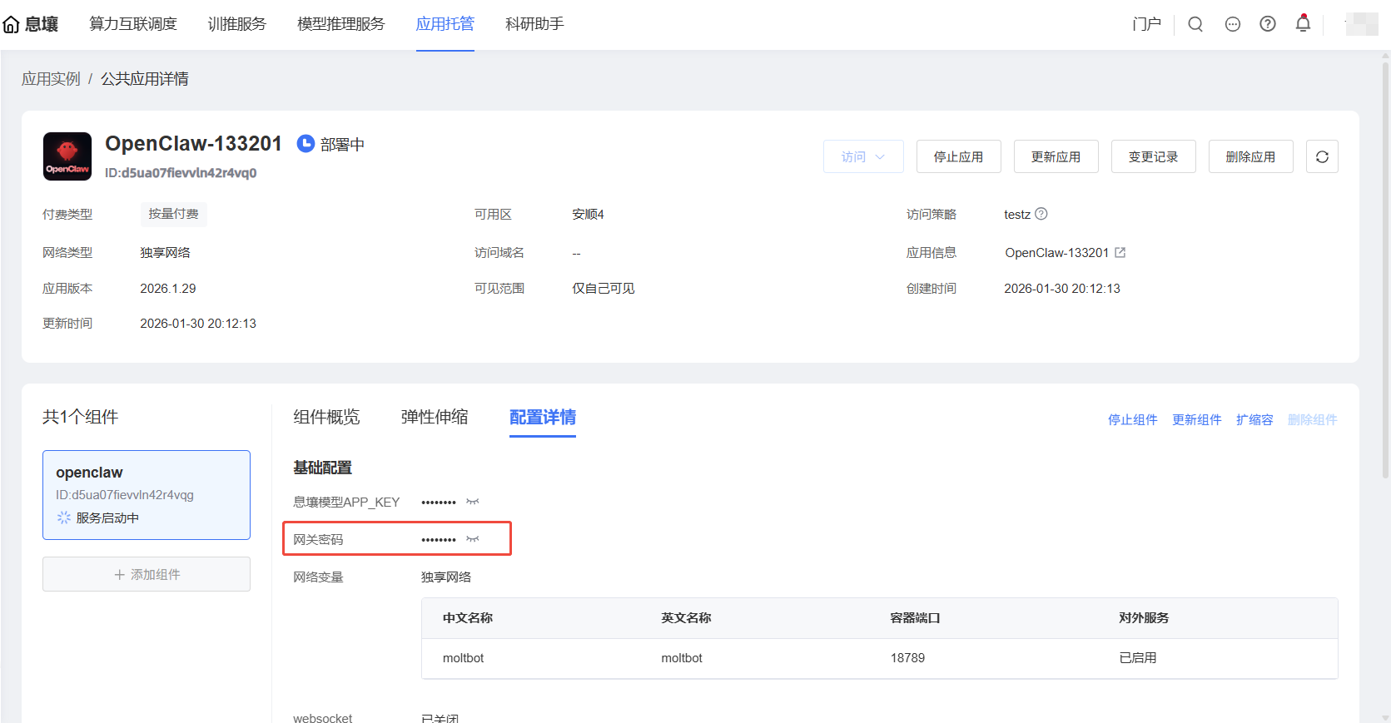The image size is (1391, 723).
Task: Click the 停止应用 button
Action: 958,156
